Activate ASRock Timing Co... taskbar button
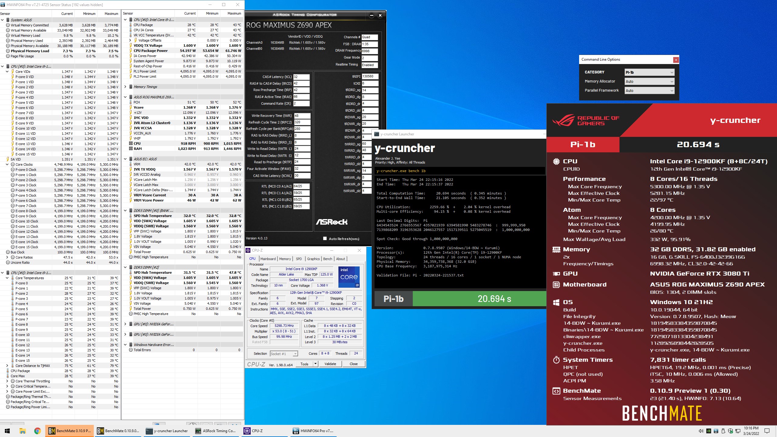777x437 pixels. tap(216, 431)
